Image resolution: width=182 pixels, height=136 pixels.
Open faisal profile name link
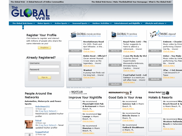(x=38, y=121)
